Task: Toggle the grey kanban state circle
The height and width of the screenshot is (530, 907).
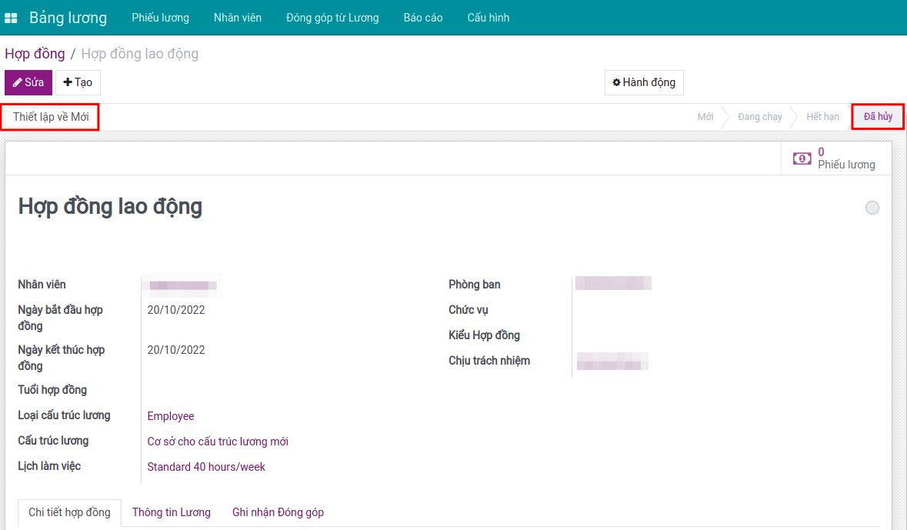Action: pos(872,208)
